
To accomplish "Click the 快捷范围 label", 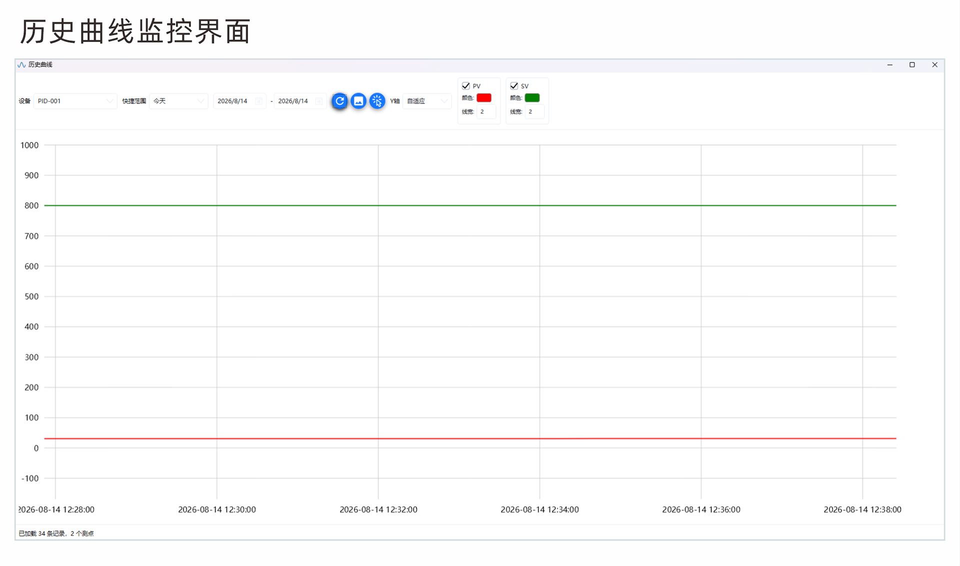I will [x=134, y=101].
